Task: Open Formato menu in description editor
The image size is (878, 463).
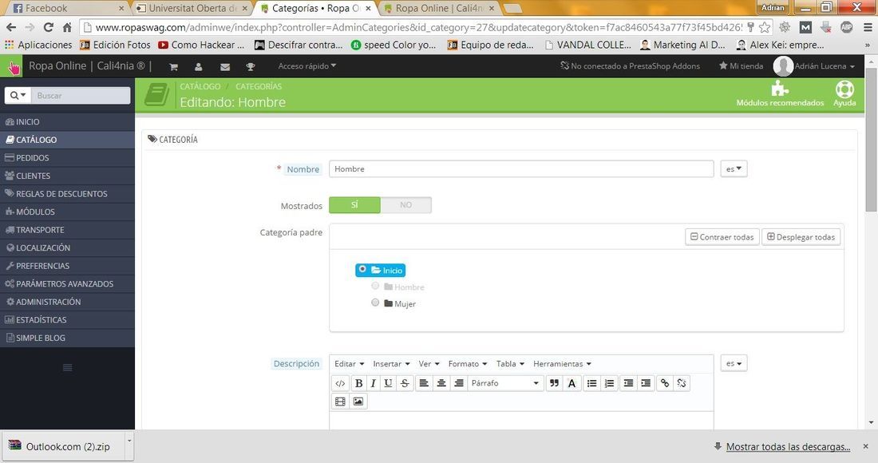Action: 468,364
